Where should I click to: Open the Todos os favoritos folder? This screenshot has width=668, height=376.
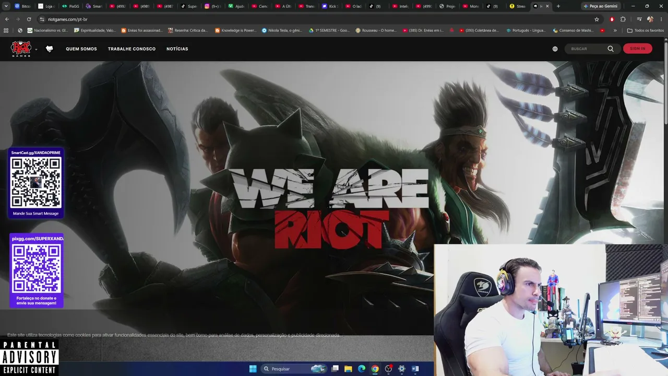point(646,30)
